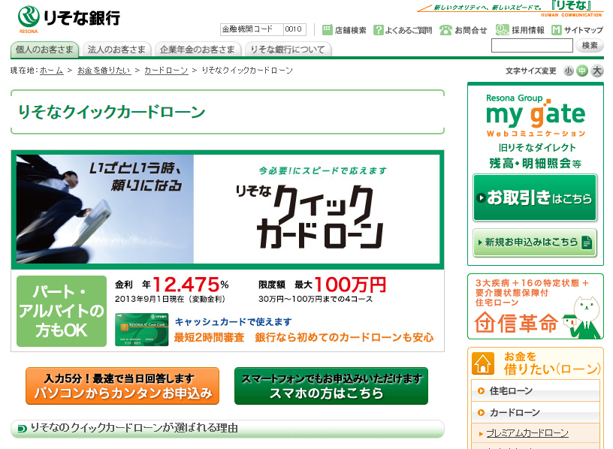
Task: Open the 個人のお客さま tab
Action: click(44, 50)
